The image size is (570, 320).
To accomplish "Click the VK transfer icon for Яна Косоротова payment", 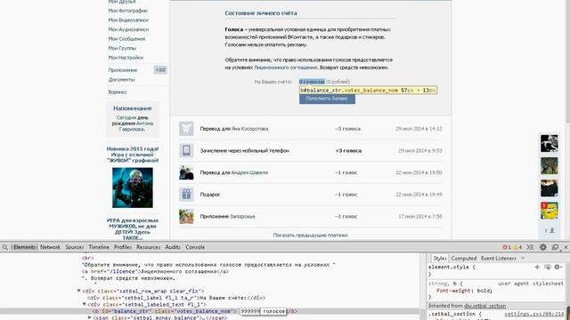I will click(x=186, y=129).
